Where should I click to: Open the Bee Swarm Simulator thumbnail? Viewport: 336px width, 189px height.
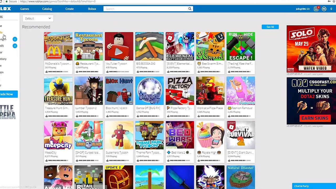pyautogui.click(x=210, y=46)
